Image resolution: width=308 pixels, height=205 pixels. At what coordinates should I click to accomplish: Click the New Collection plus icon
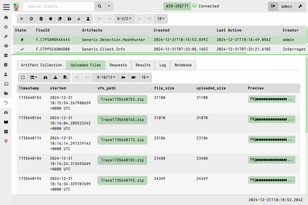coord(22,19)
